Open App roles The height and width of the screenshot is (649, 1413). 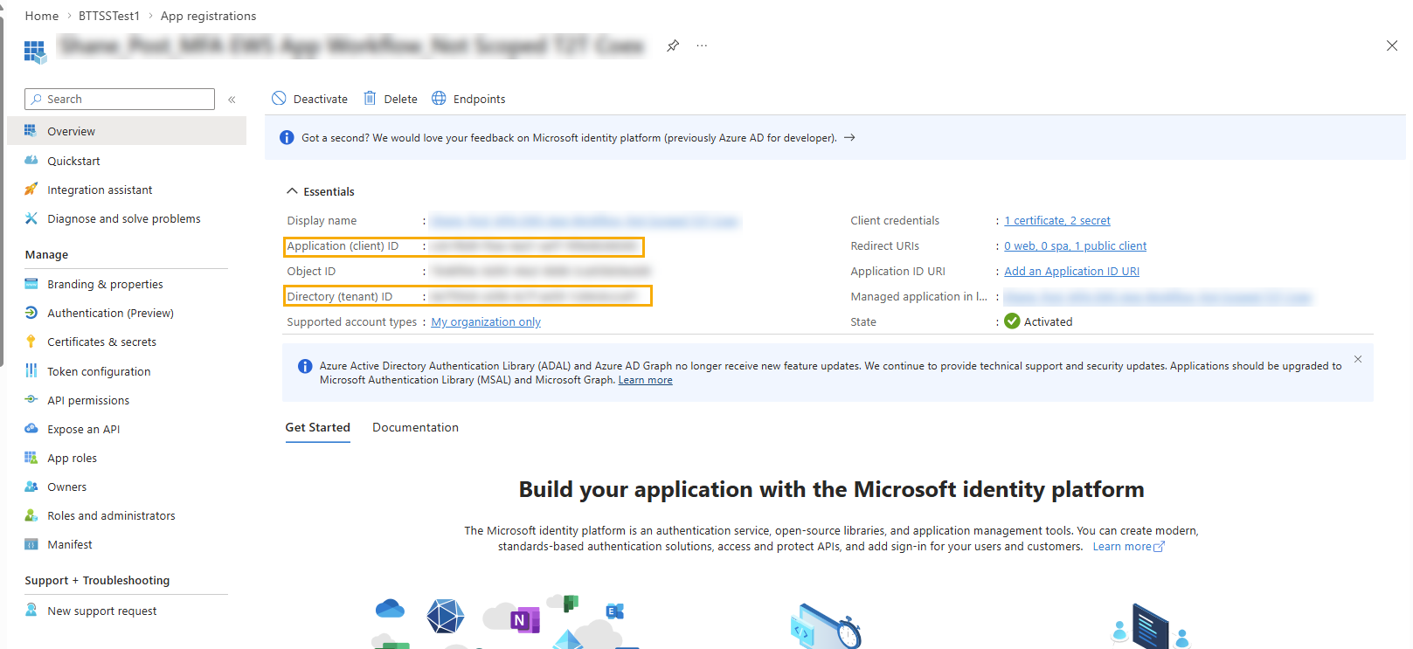(x=72, y=458)
